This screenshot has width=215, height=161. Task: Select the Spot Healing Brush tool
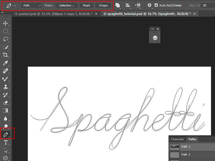coord(5,71)
